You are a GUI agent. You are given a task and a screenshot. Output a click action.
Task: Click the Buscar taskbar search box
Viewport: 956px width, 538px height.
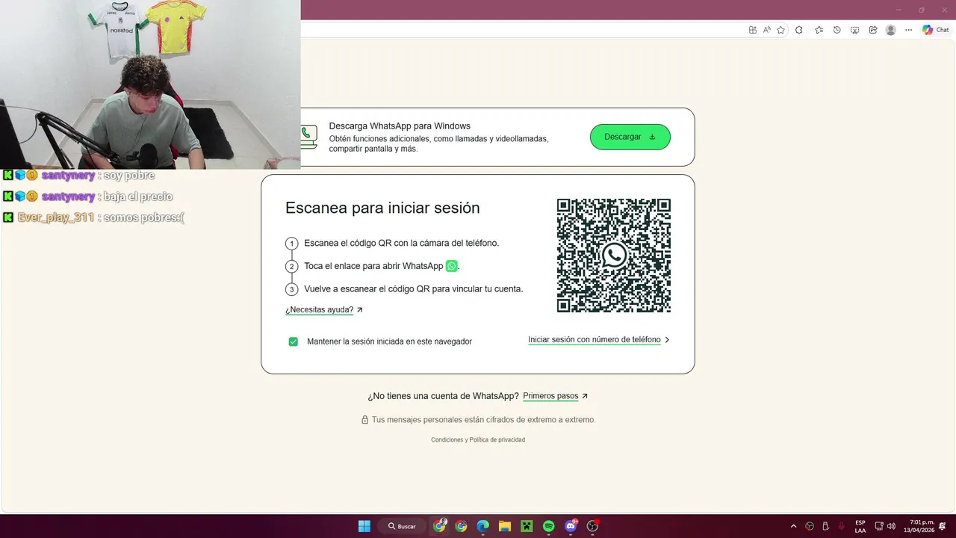[402, 526]
